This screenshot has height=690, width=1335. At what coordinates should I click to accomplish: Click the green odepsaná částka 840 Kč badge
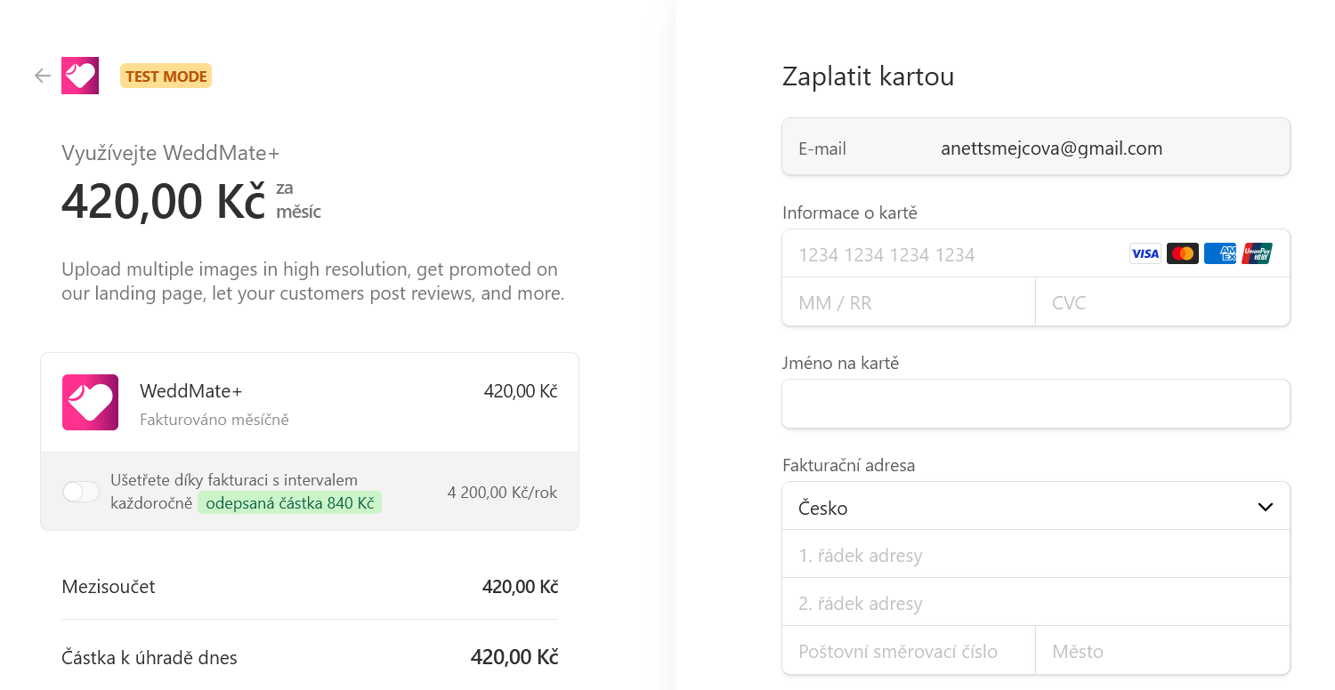pyautogui.click(x=289, y=502)
